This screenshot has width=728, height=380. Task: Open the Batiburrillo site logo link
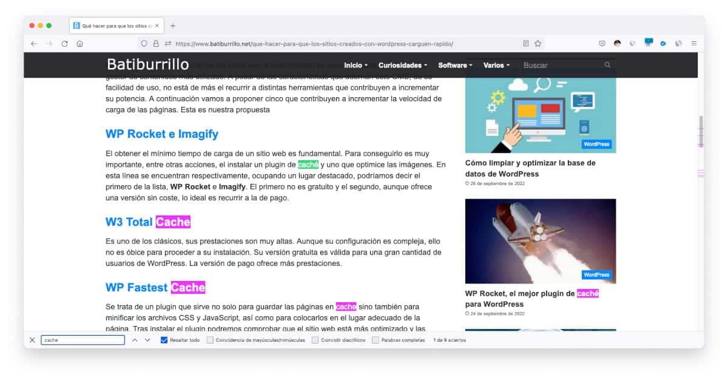pos(147,64)
